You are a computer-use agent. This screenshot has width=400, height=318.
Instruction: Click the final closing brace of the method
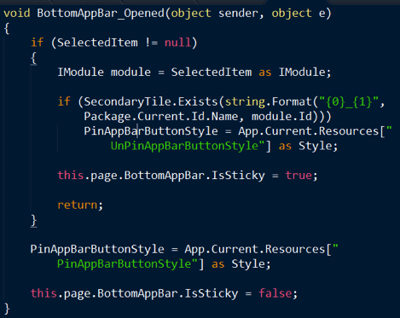(x=7, y=309)
